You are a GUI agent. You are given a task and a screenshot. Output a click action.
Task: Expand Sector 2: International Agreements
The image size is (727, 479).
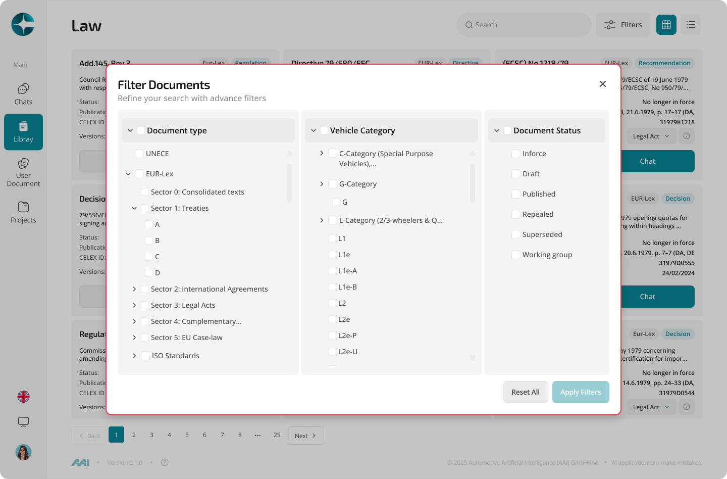[134, 289]
